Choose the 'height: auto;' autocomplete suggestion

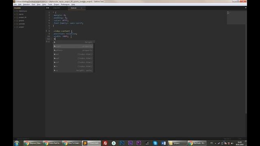[x=73, y=70]
